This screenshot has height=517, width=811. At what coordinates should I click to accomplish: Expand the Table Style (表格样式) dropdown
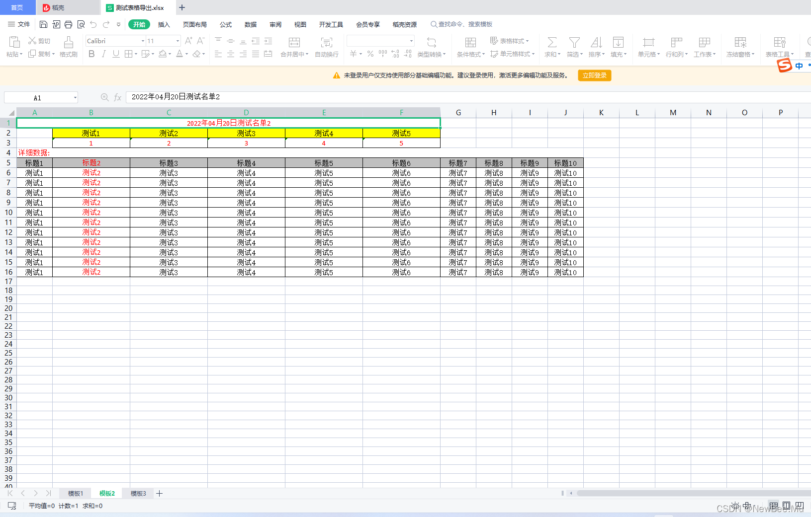click(527, 41)
